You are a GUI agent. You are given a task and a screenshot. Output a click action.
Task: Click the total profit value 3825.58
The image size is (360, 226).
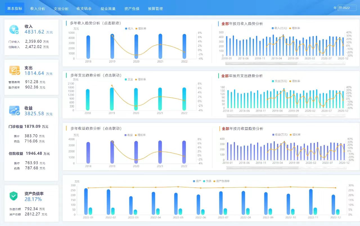(34, 114)
